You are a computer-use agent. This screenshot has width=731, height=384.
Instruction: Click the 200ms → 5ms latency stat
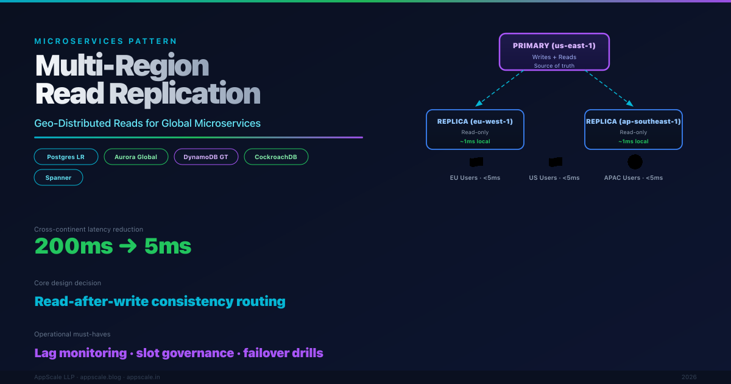click(113, 246)
